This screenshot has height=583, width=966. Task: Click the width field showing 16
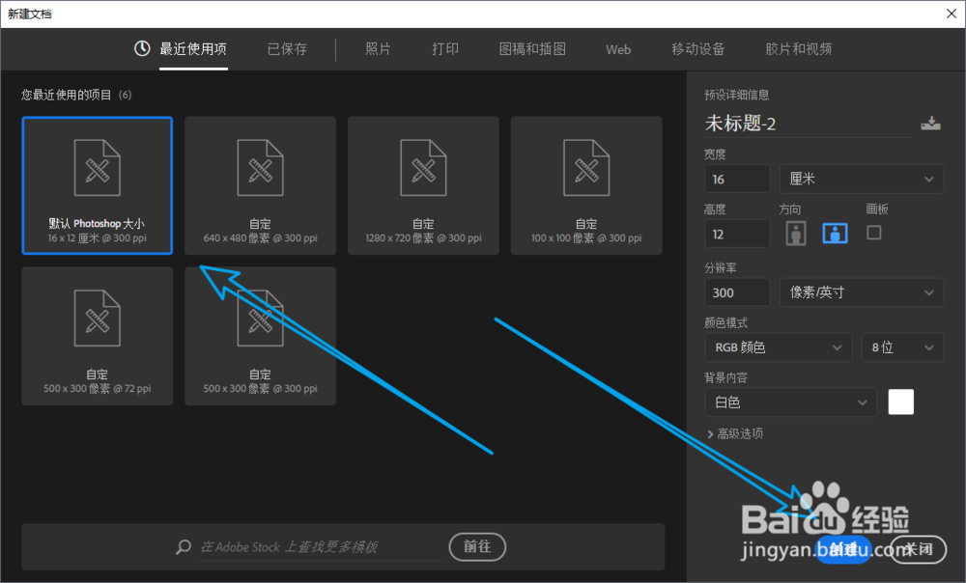click(x=737, y=180)
